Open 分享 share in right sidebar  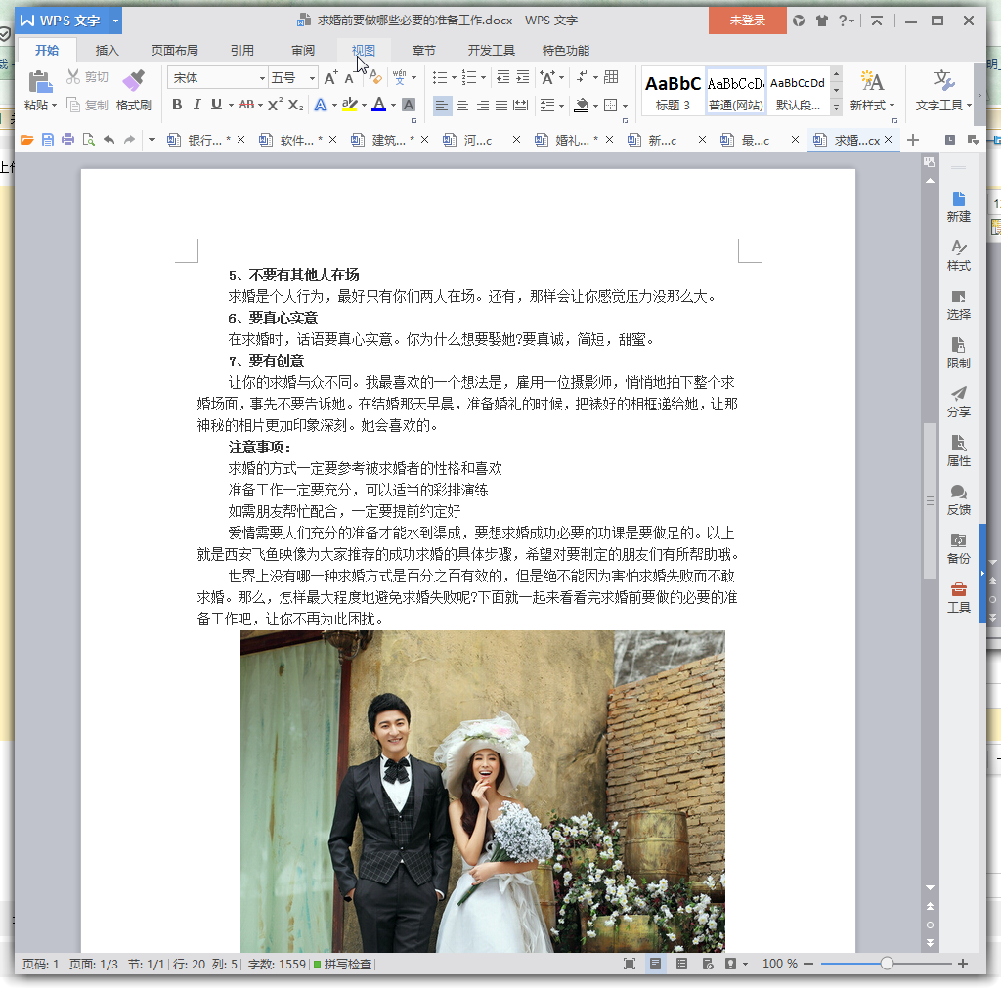pos(958,402)
